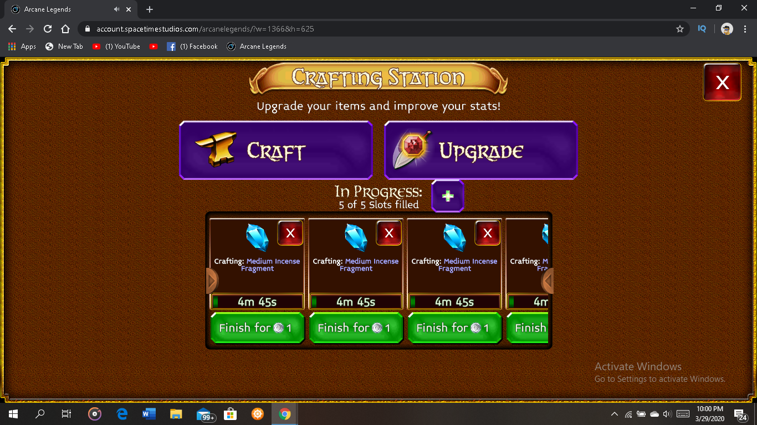
Task: Open volume control in system tray
Action: pos(667,414)
